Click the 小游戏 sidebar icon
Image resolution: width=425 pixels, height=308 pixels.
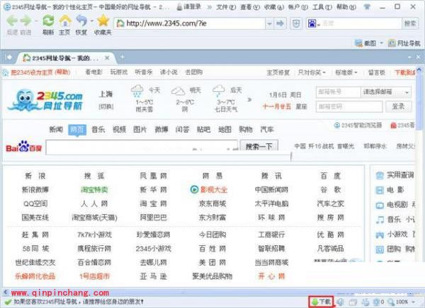pyautogui.click(x=380, y=235)
